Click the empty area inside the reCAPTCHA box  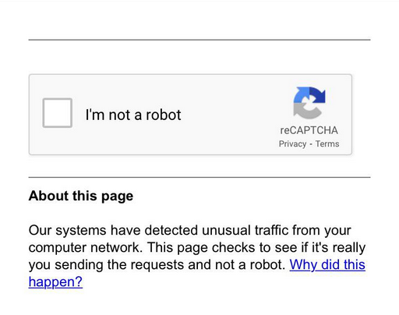(228, 115)
